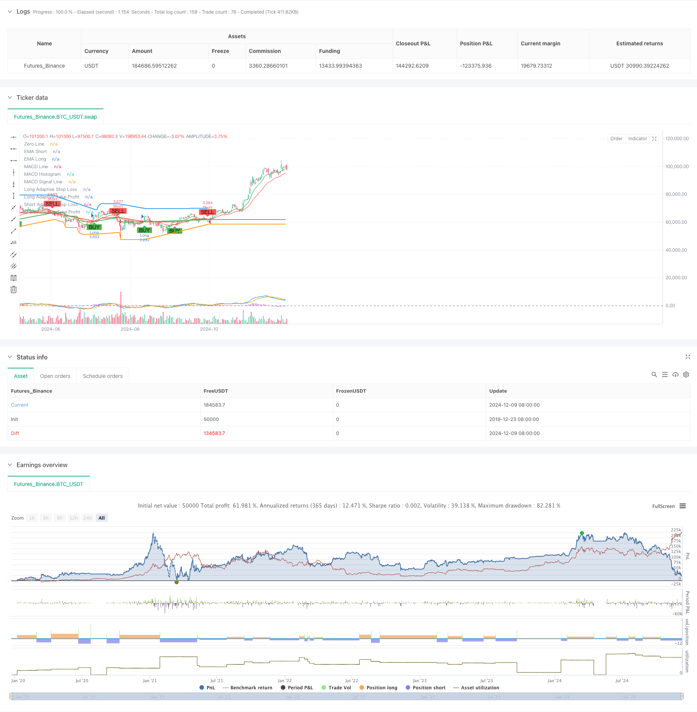Select the horizontal ray line drawing tool
Viewport: 697px width, 712px height.
click(x=14, y=149)
